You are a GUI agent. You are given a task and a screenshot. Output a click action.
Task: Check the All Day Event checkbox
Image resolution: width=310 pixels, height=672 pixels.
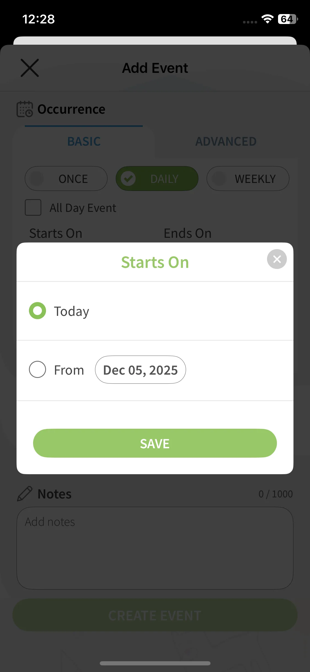point(33,207)
